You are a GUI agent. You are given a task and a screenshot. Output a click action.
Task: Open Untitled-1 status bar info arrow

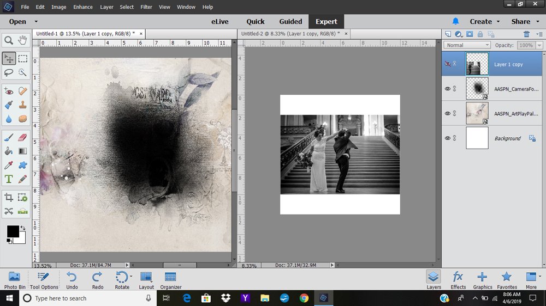pos(127,265)
